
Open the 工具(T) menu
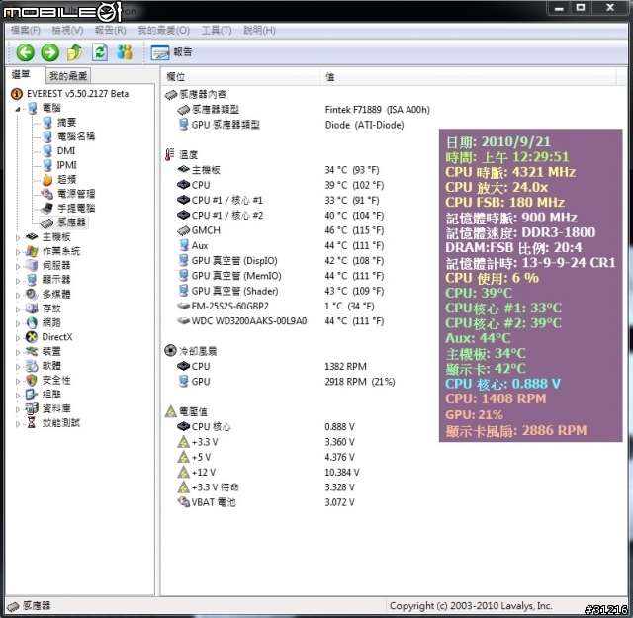217,31
